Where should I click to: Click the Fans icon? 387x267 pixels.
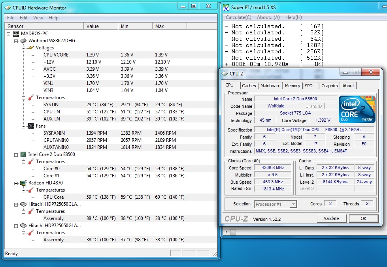(x=31, y=126)
